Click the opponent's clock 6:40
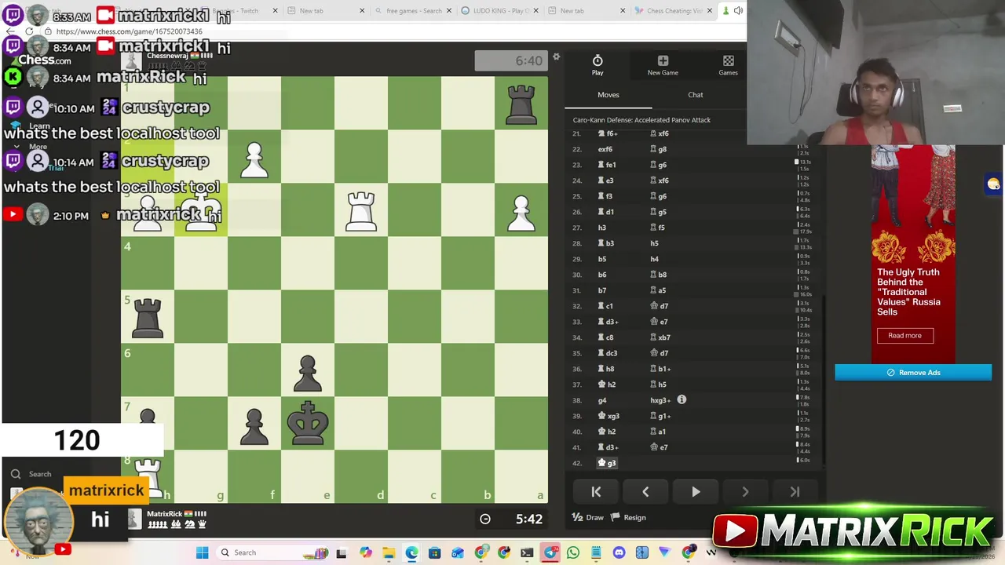The width and height of the screenshot is (1005, 565). 510,60
